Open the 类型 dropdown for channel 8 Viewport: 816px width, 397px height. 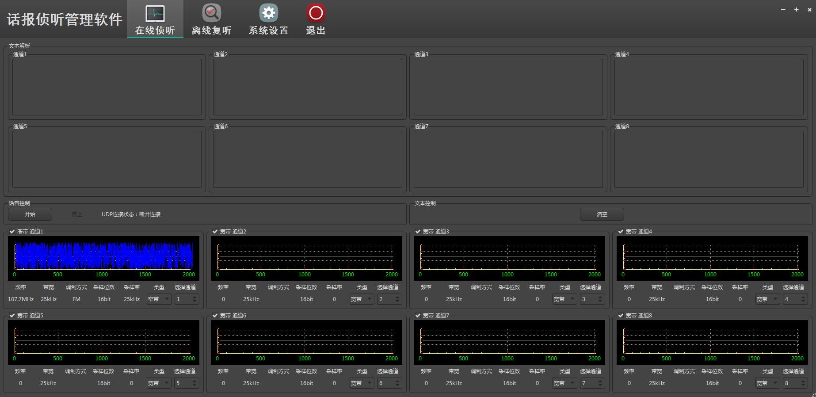pyautogui.click(x=768, y=383)
